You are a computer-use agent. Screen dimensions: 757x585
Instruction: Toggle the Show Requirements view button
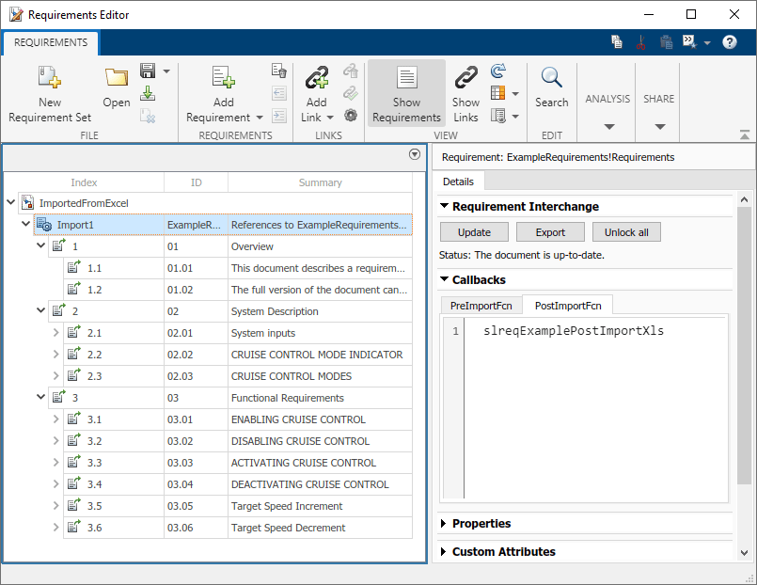[x=406, y=93]
